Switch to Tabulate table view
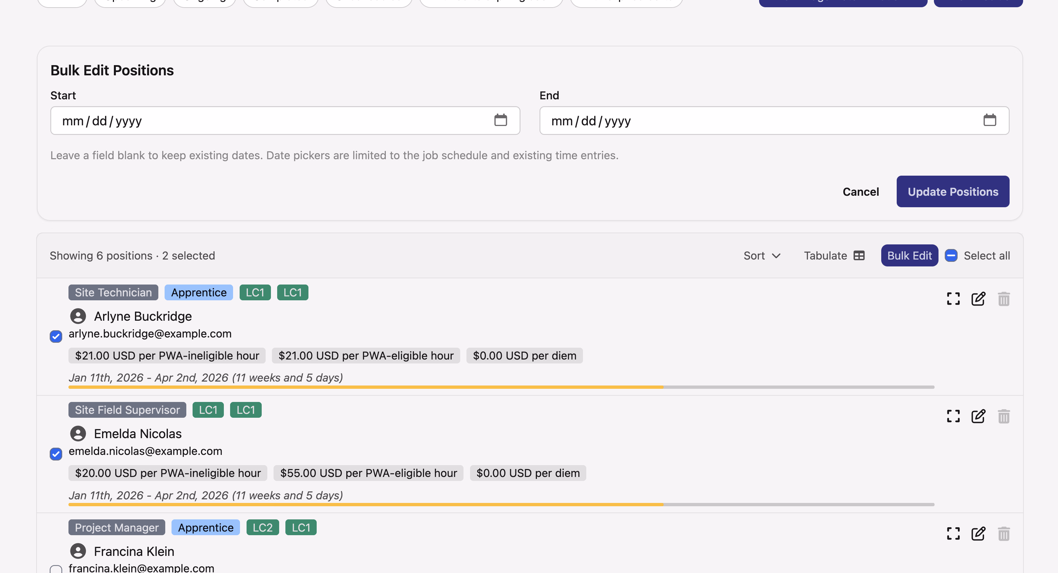The height and width of the screenshot is (573, 1058). (x=834, y=256)
